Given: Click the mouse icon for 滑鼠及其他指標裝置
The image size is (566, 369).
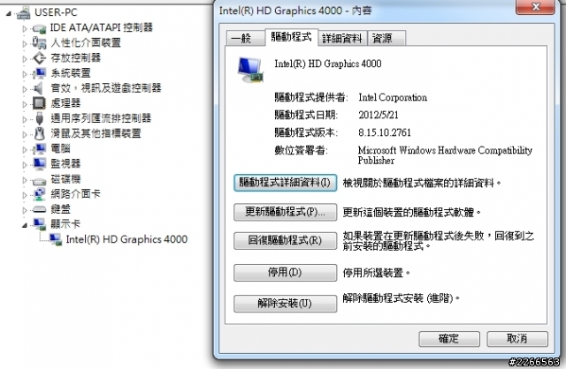Looking at the screenshot, I should [x=39, y=133].
